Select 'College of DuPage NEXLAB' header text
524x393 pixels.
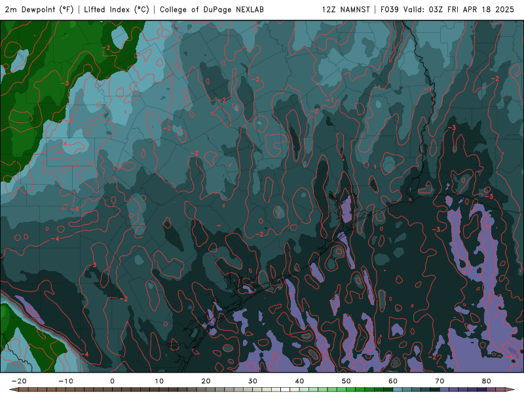click(x=212, y=9)
